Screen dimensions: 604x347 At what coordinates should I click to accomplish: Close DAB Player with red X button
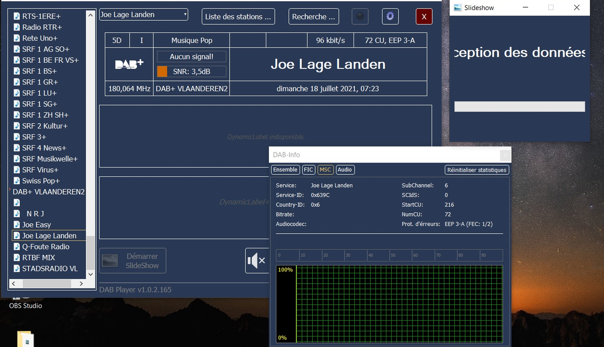click(x=424, y=17)
